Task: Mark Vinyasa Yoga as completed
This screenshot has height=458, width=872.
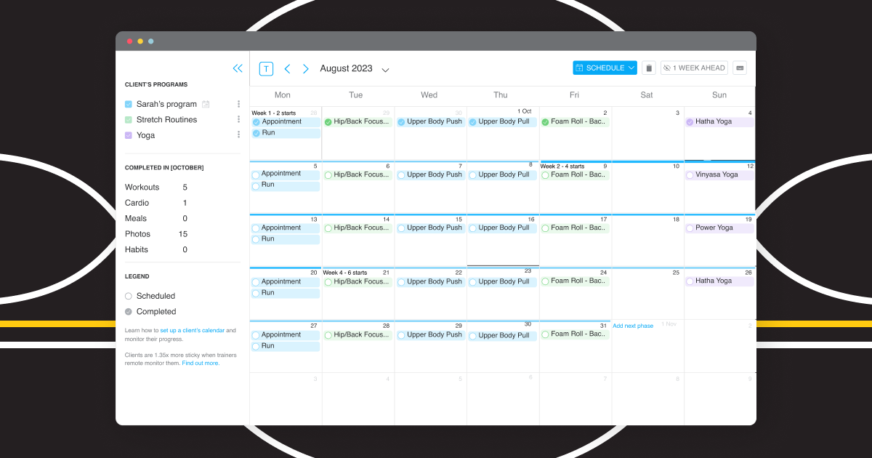Action: [690, 175]
